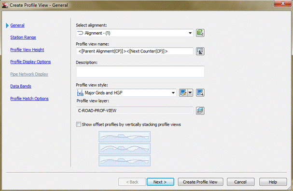Click the Civil 3D title bar icon
Viewport: 293px width, 191px height.
click(x=5, y=5)
